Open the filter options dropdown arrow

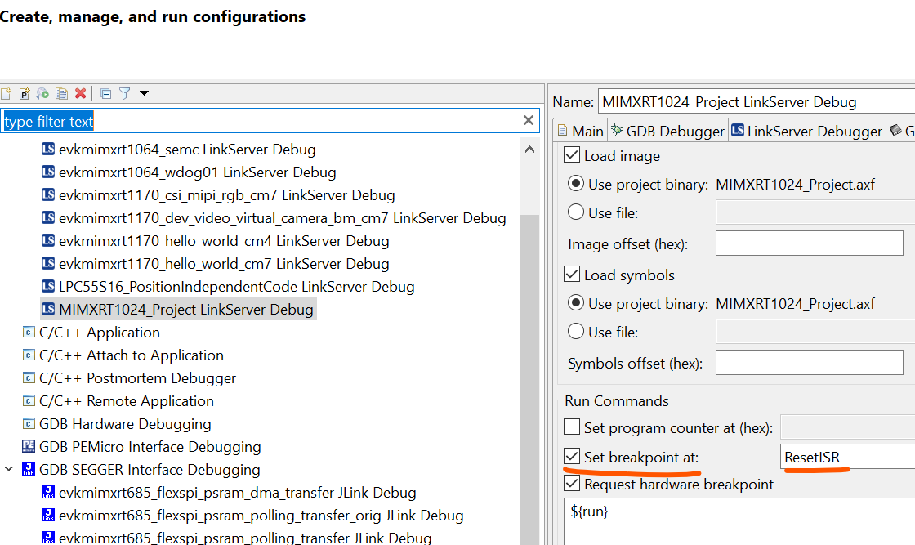(144, 93)
